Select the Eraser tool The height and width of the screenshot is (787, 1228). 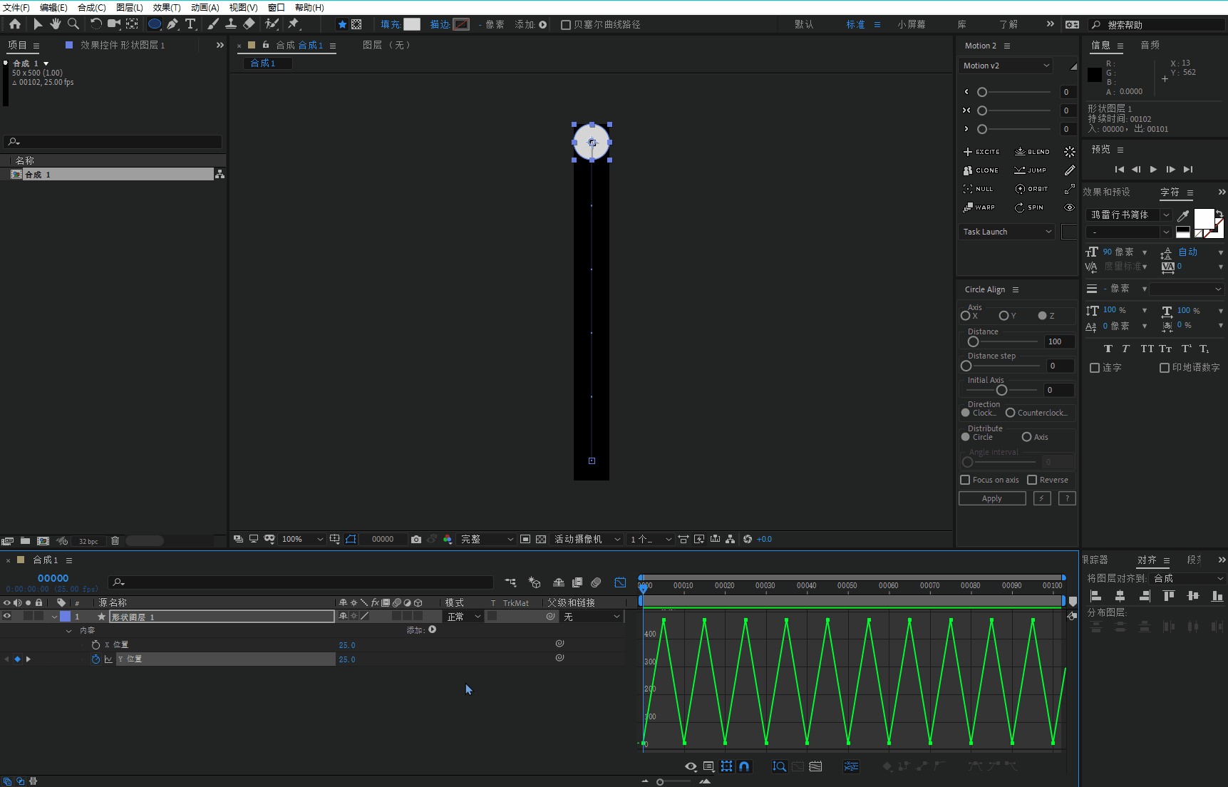[x=249, y=24]
